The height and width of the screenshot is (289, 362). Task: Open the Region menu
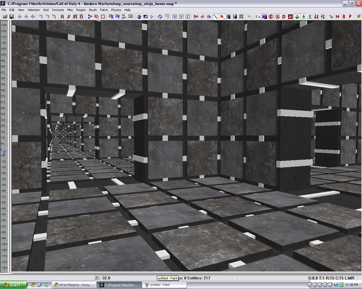(x=81, y=10)
